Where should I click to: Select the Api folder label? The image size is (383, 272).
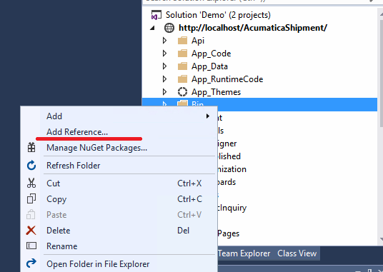pos(198,41)
